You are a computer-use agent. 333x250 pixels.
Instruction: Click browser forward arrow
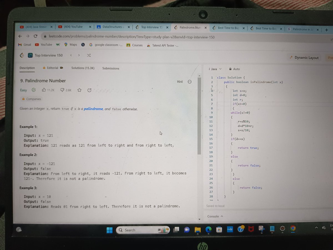(x=28, y=36)
